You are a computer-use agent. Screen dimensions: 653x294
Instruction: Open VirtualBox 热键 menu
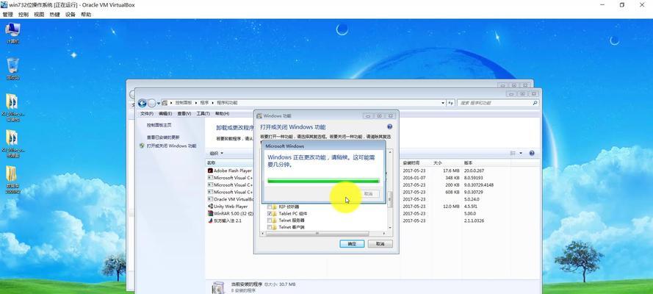tap(54, 15)
